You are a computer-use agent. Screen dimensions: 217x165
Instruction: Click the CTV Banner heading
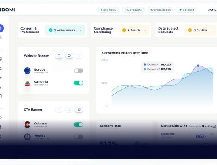33,110
